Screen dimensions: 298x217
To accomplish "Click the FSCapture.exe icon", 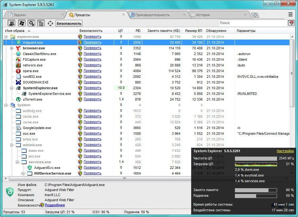I will tap(18, 59).
